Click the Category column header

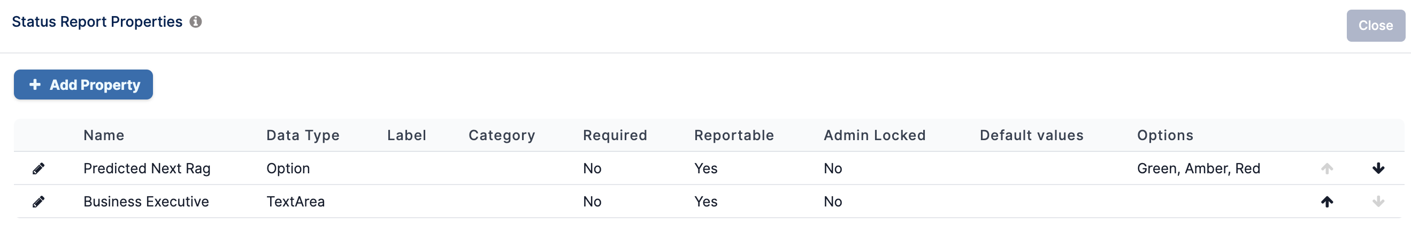pyautogui.click(x=502, y=135)
